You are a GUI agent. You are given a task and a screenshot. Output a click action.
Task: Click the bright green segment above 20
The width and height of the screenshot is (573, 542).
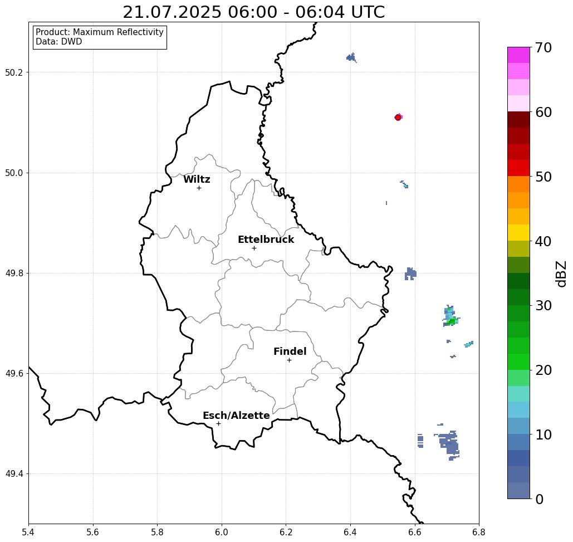tap(518, 362)
